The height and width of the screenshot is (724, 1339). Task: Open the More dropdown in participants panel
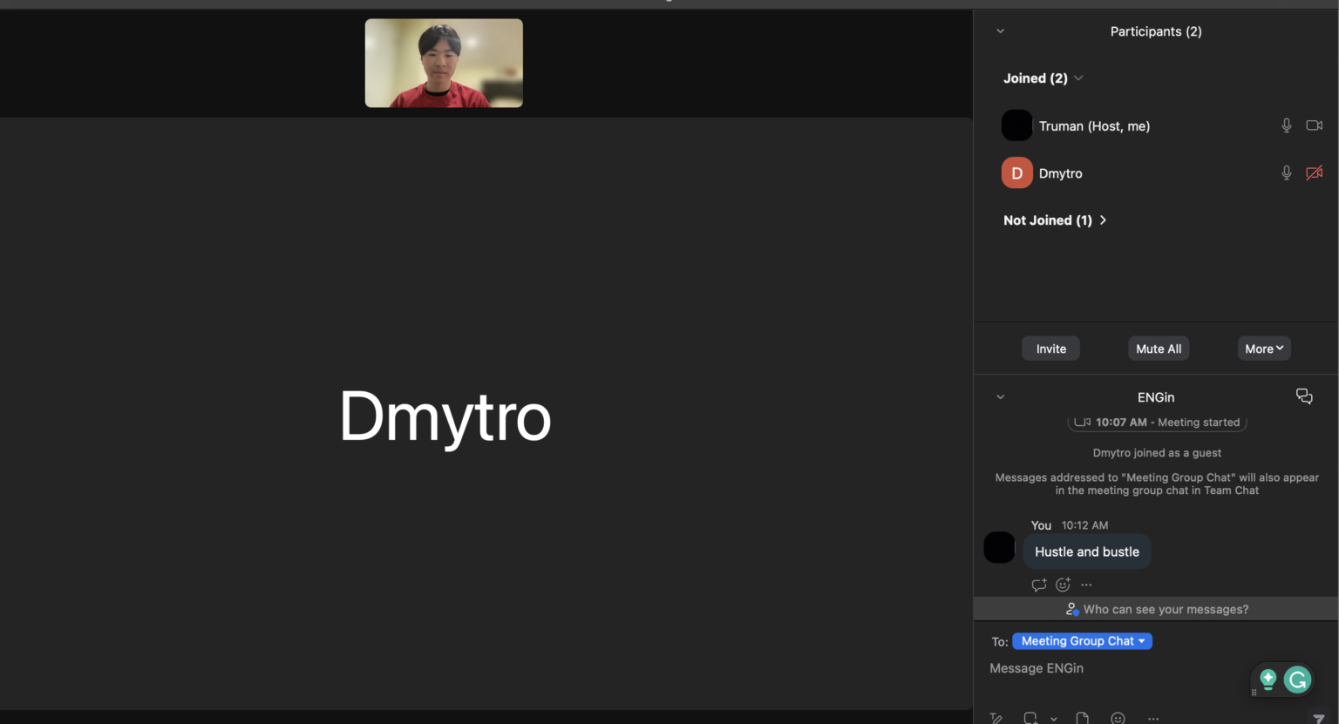(x=1264, y=348)
